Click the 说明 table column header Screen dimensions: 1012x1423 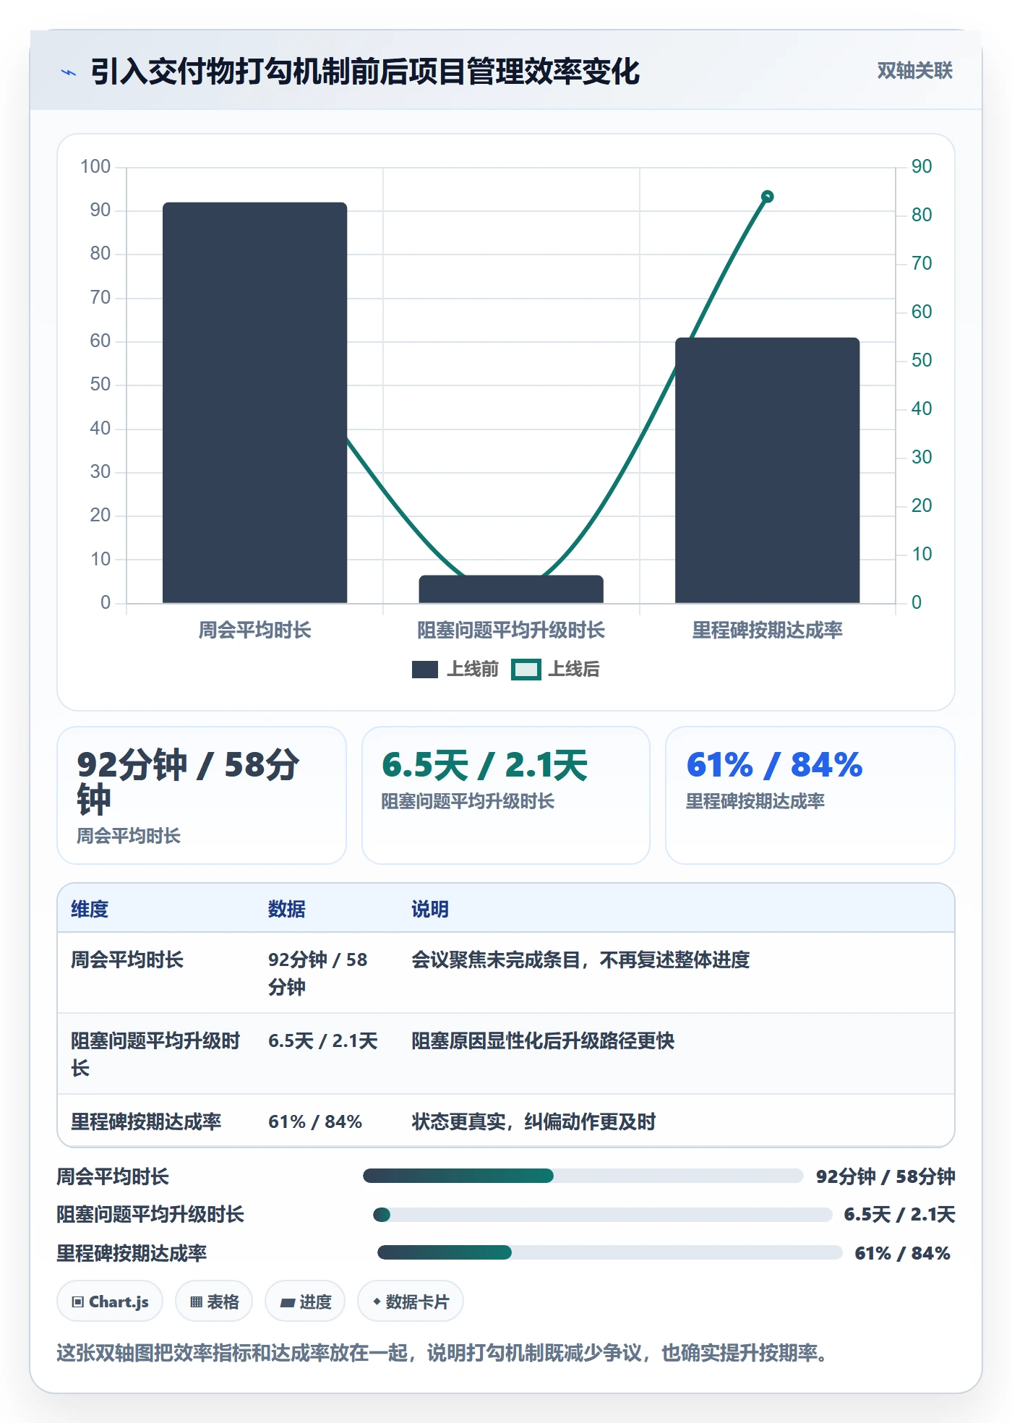coord(430,909)
